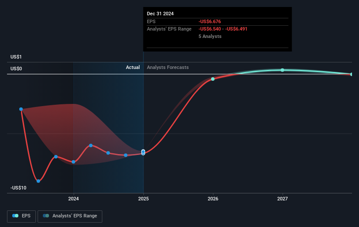Click the EPS point at the 2024 line
359x227 pixels.
click(x=73, y=162)
